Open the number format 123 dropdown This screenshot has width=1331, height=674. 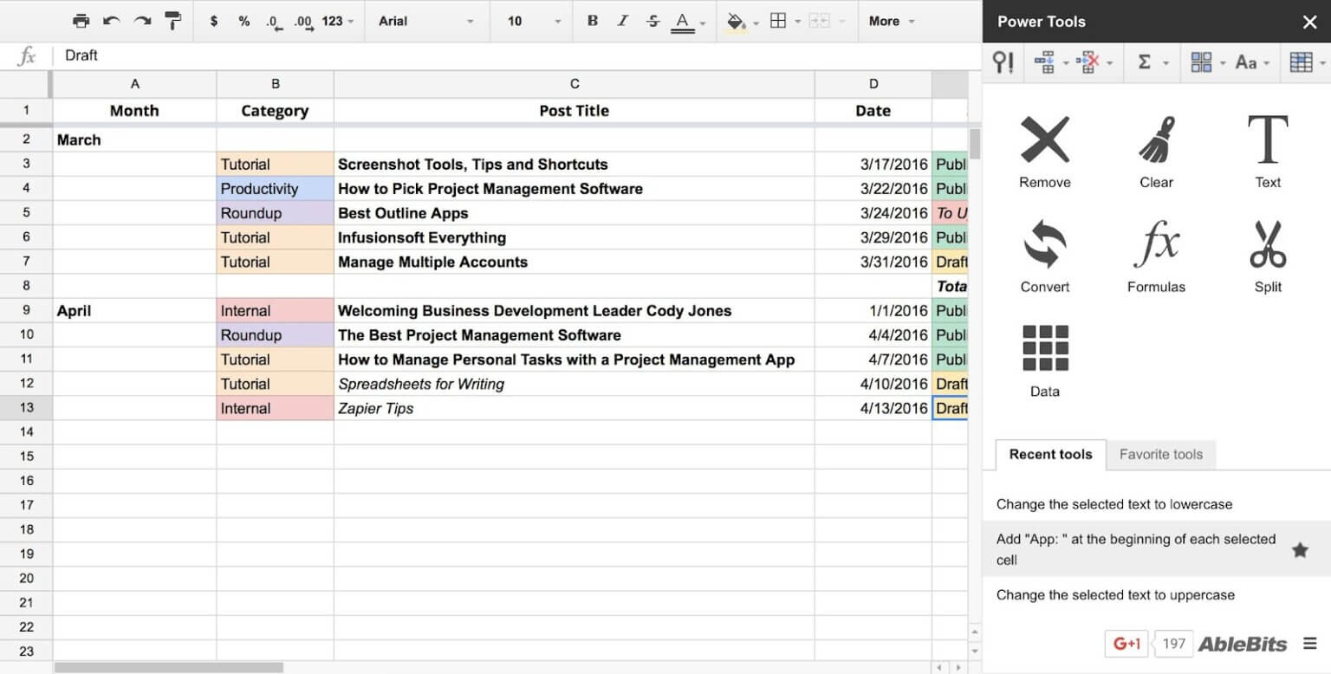[x=336, y=21]
